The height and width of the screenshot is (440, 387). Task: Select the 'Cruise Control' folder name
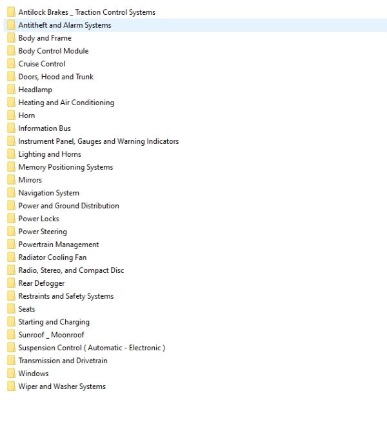coord(41,64)
